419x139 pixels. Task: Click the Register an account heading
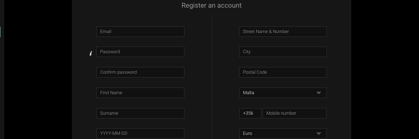[212, 6]
